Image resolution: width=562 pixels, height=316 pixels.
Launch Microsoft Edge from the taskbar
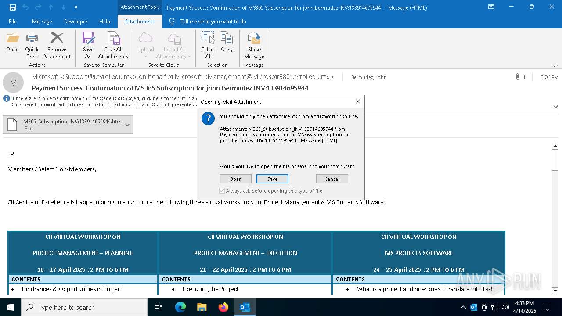[180, 307]
